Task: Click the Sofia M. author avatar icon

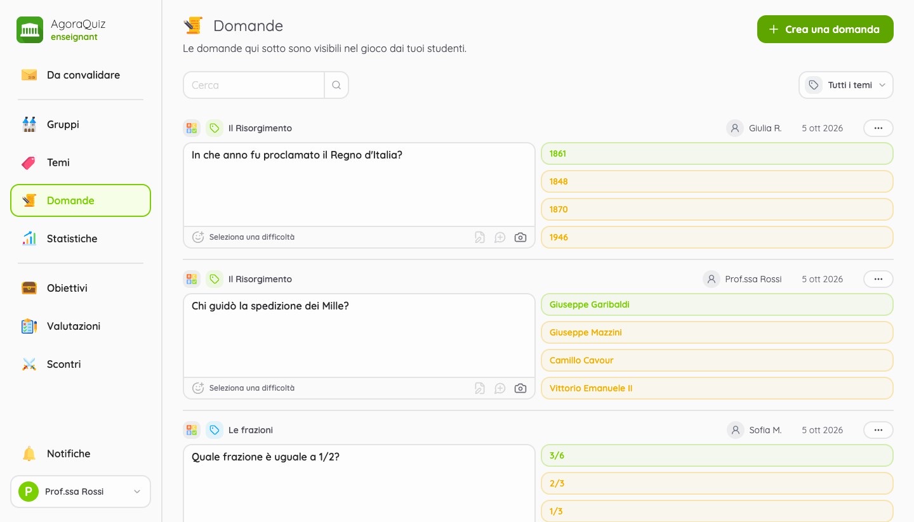Action: point(735,430)
